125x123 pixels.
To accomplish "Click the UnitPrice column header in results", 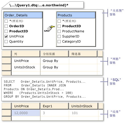I will tap(26, 106).
